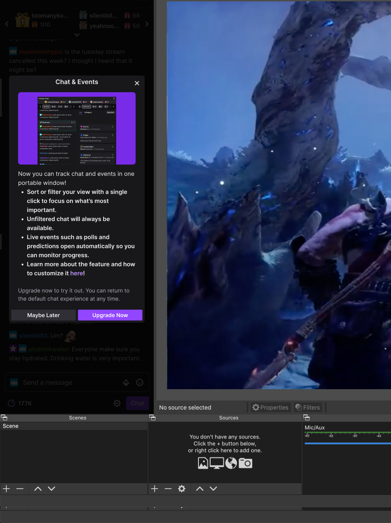Collapse leaderboard with the left arrow

pyautogui.click(x=6, y=24)
